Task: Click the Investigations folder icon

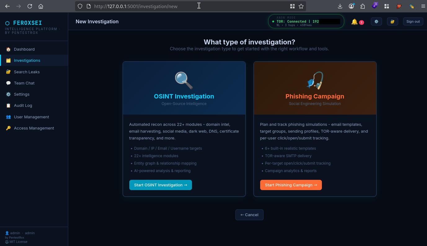Action: tap(8, 60)
